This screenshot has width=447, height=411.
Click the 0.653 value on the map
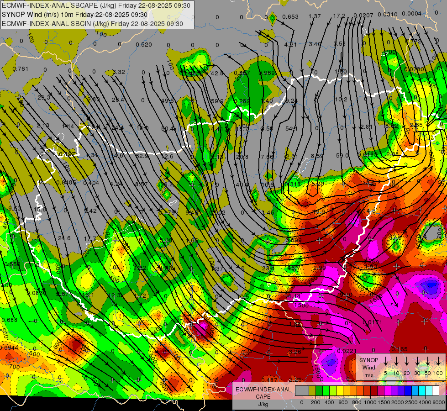click(x=290, y=17)
